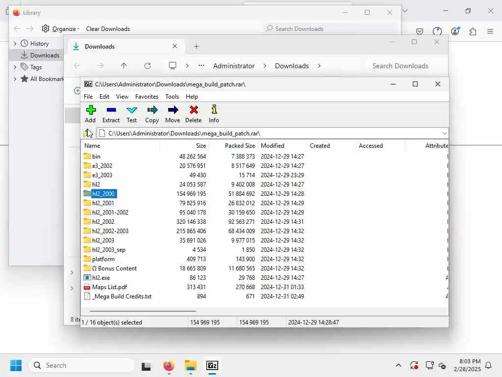502x377 pixels.
Task: Open Firefox from the taskbar
Action: [169, 365]
